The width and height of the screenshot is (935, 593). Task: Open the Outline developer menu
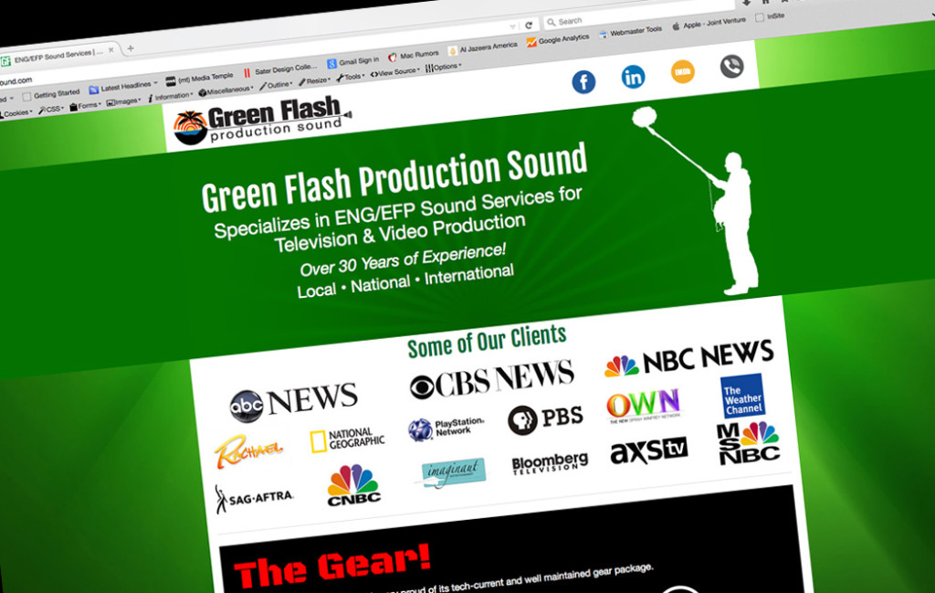pos(276,85)
